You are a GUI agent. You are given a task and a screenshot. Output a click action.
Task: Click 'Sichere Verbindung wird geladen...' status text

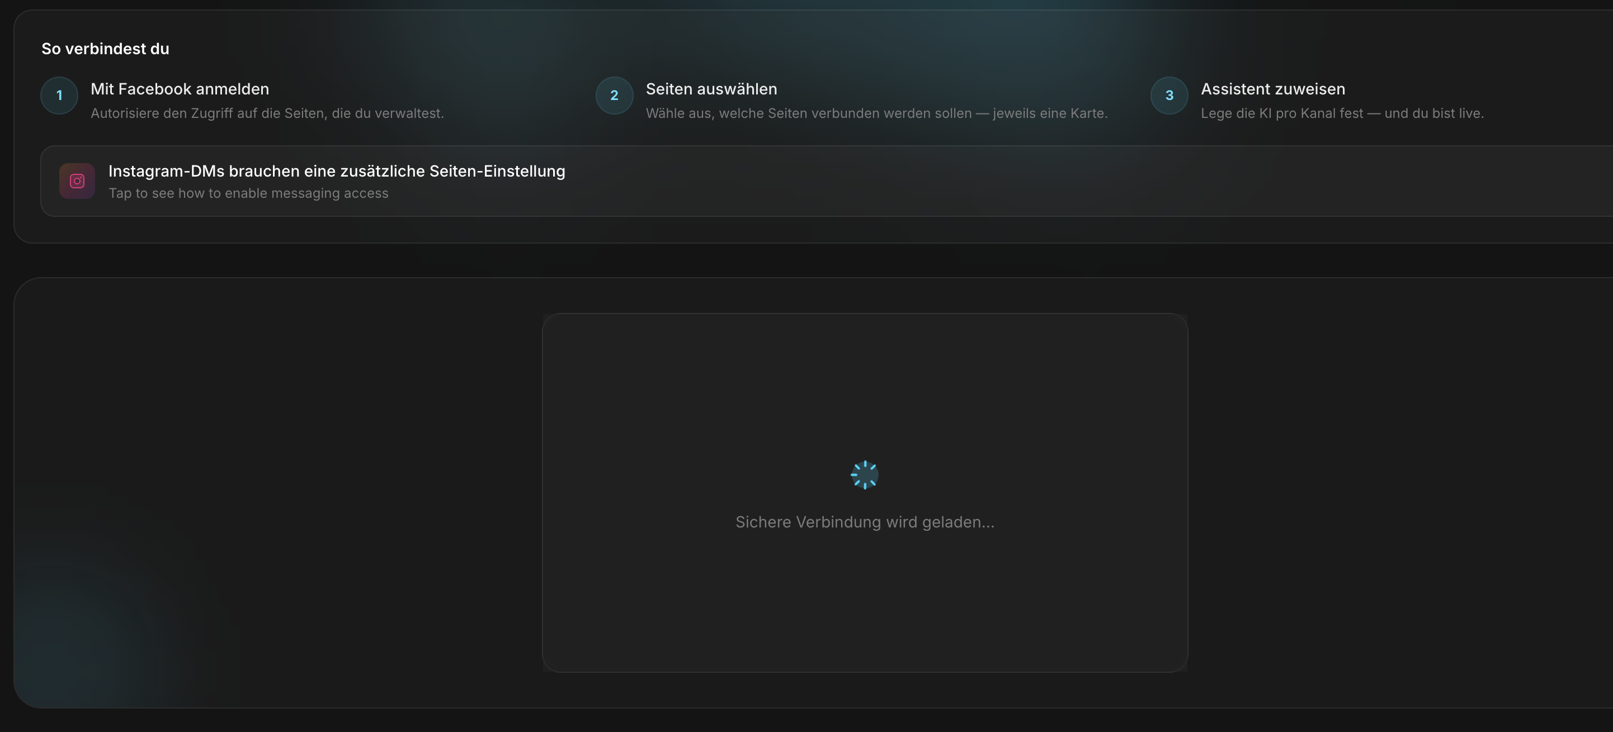[x=865, y=522]
